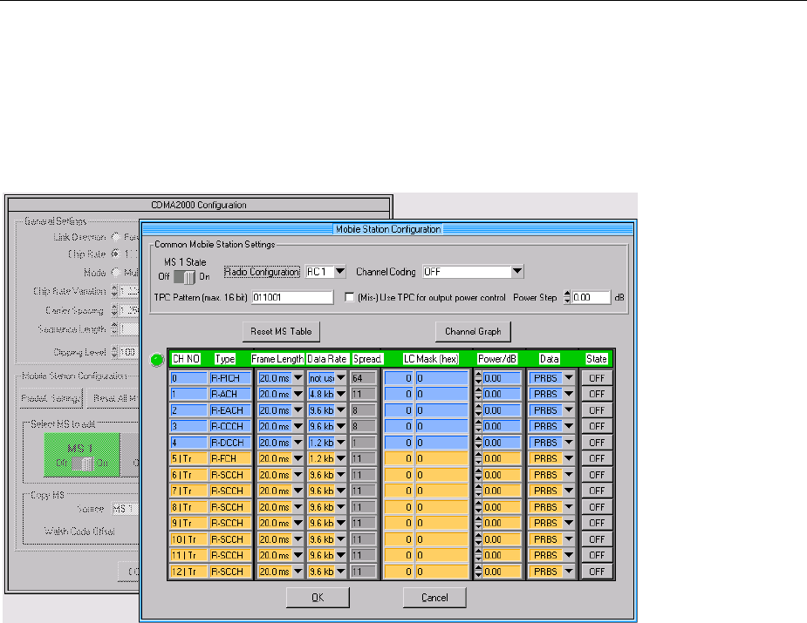The image size is (807, 623).
Task: Toggle State OFF button for channel 5 R-FCH
Action: (x=597, y=458)
